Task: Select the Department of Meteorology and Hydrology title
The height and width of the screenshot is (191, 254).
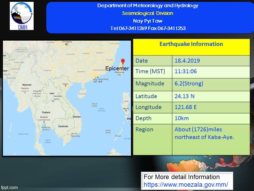Action: [x=148, y=6]
